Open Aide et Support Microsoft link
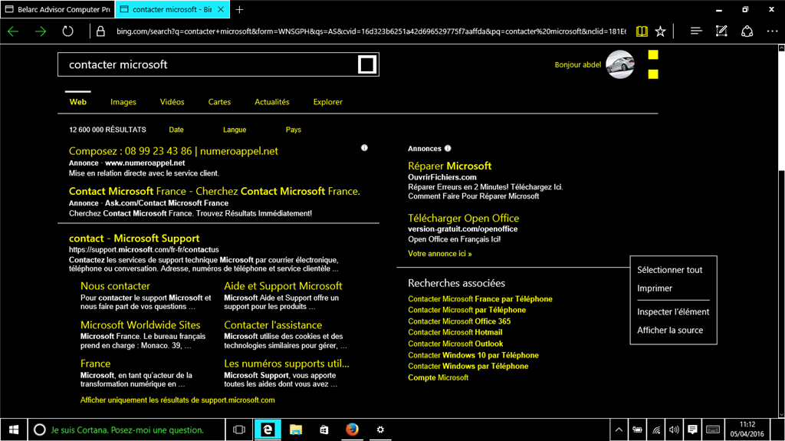The height and width of the screenshot is (441, 785). click(283, 285)
